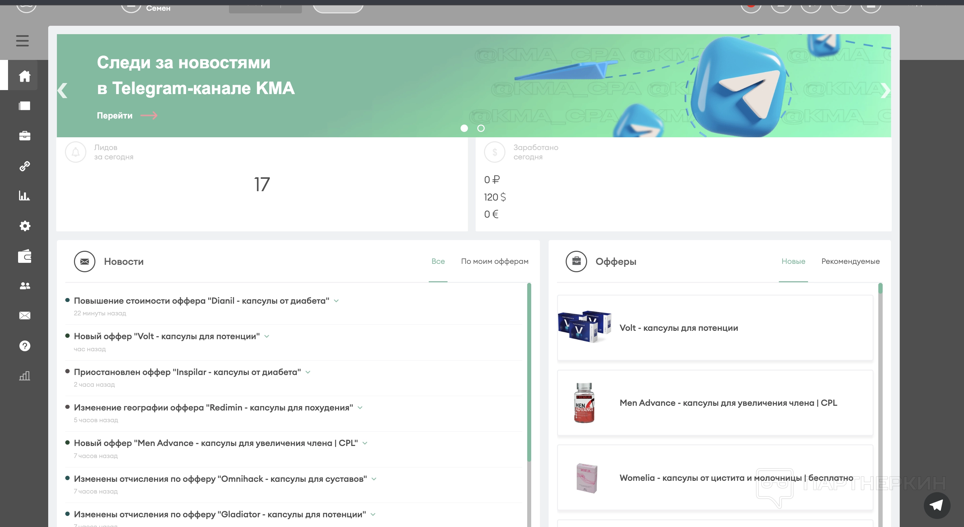Select the first banner slide dot
The image size is (964, 527).
coord(464,128)
